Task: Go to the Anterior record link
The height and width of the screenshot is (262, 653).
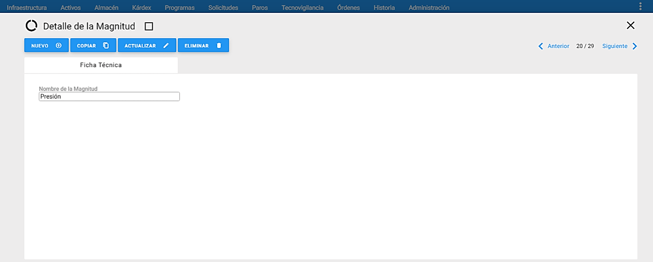Action: point(559,46)
